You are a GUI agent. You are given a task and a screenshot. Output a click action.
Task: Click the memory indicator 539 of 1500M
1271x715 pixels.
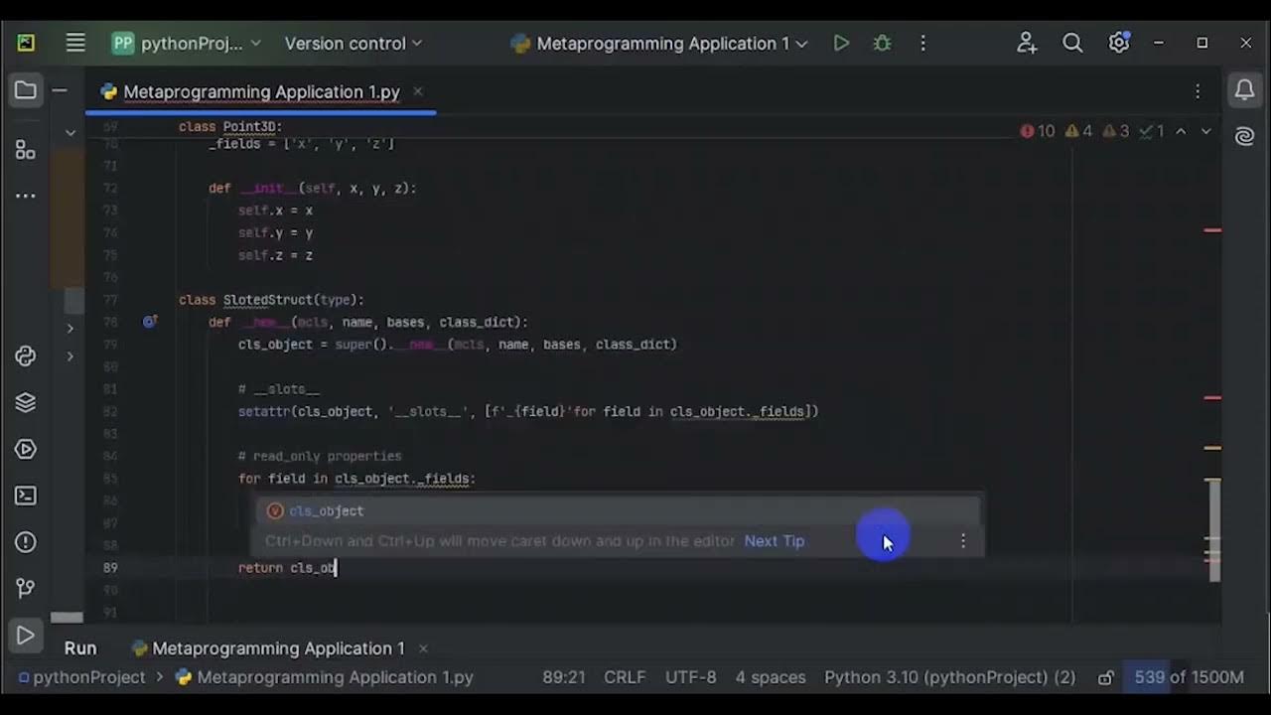click(1189, 677)
